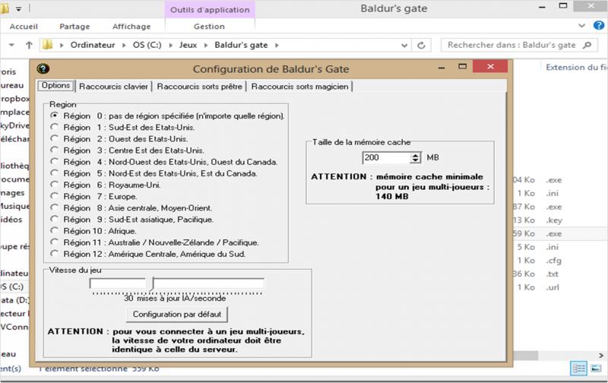
Task: Choose Région 5 Nord-Est des Etats-Unis
Action: click(154, 173)
